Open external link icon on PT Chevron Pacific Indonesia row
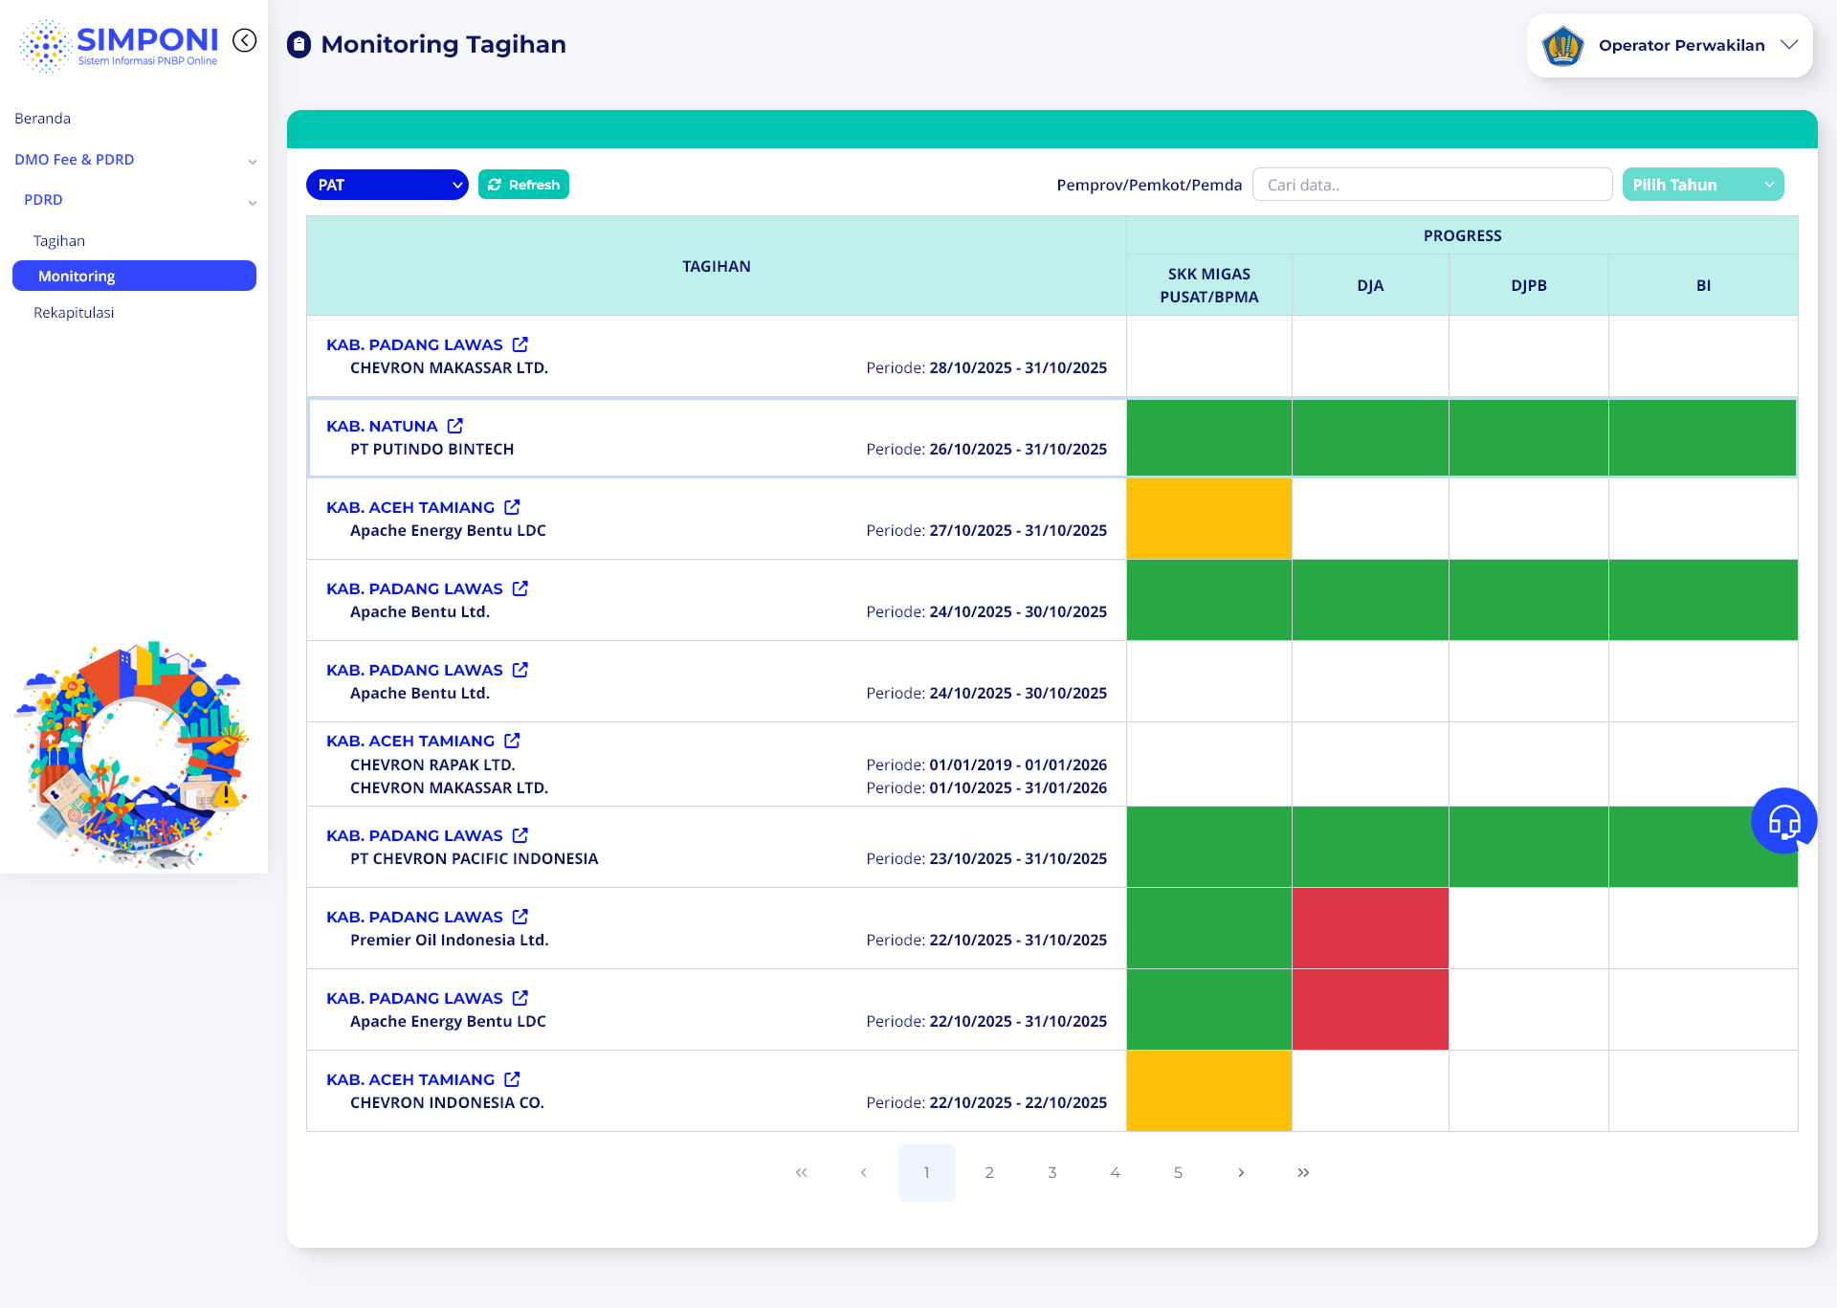The image size is (1837, 1308). pos(520,835)
